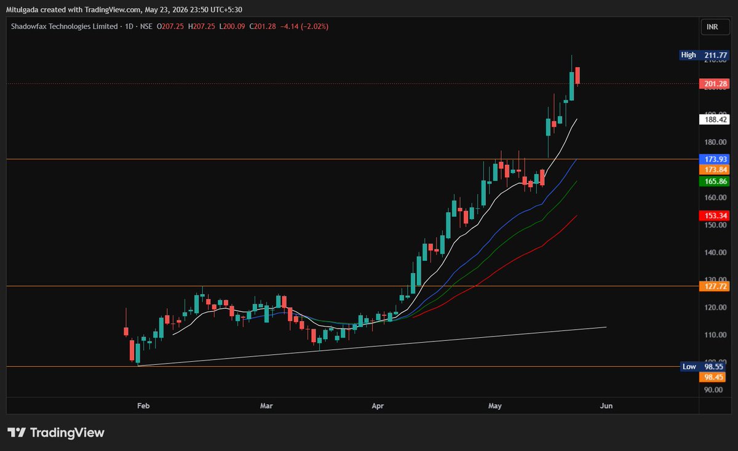Image resolution: width=738 pixels, height=451 pixels.
Task: Click the latest red candle near 201
Action: point(578,76)
